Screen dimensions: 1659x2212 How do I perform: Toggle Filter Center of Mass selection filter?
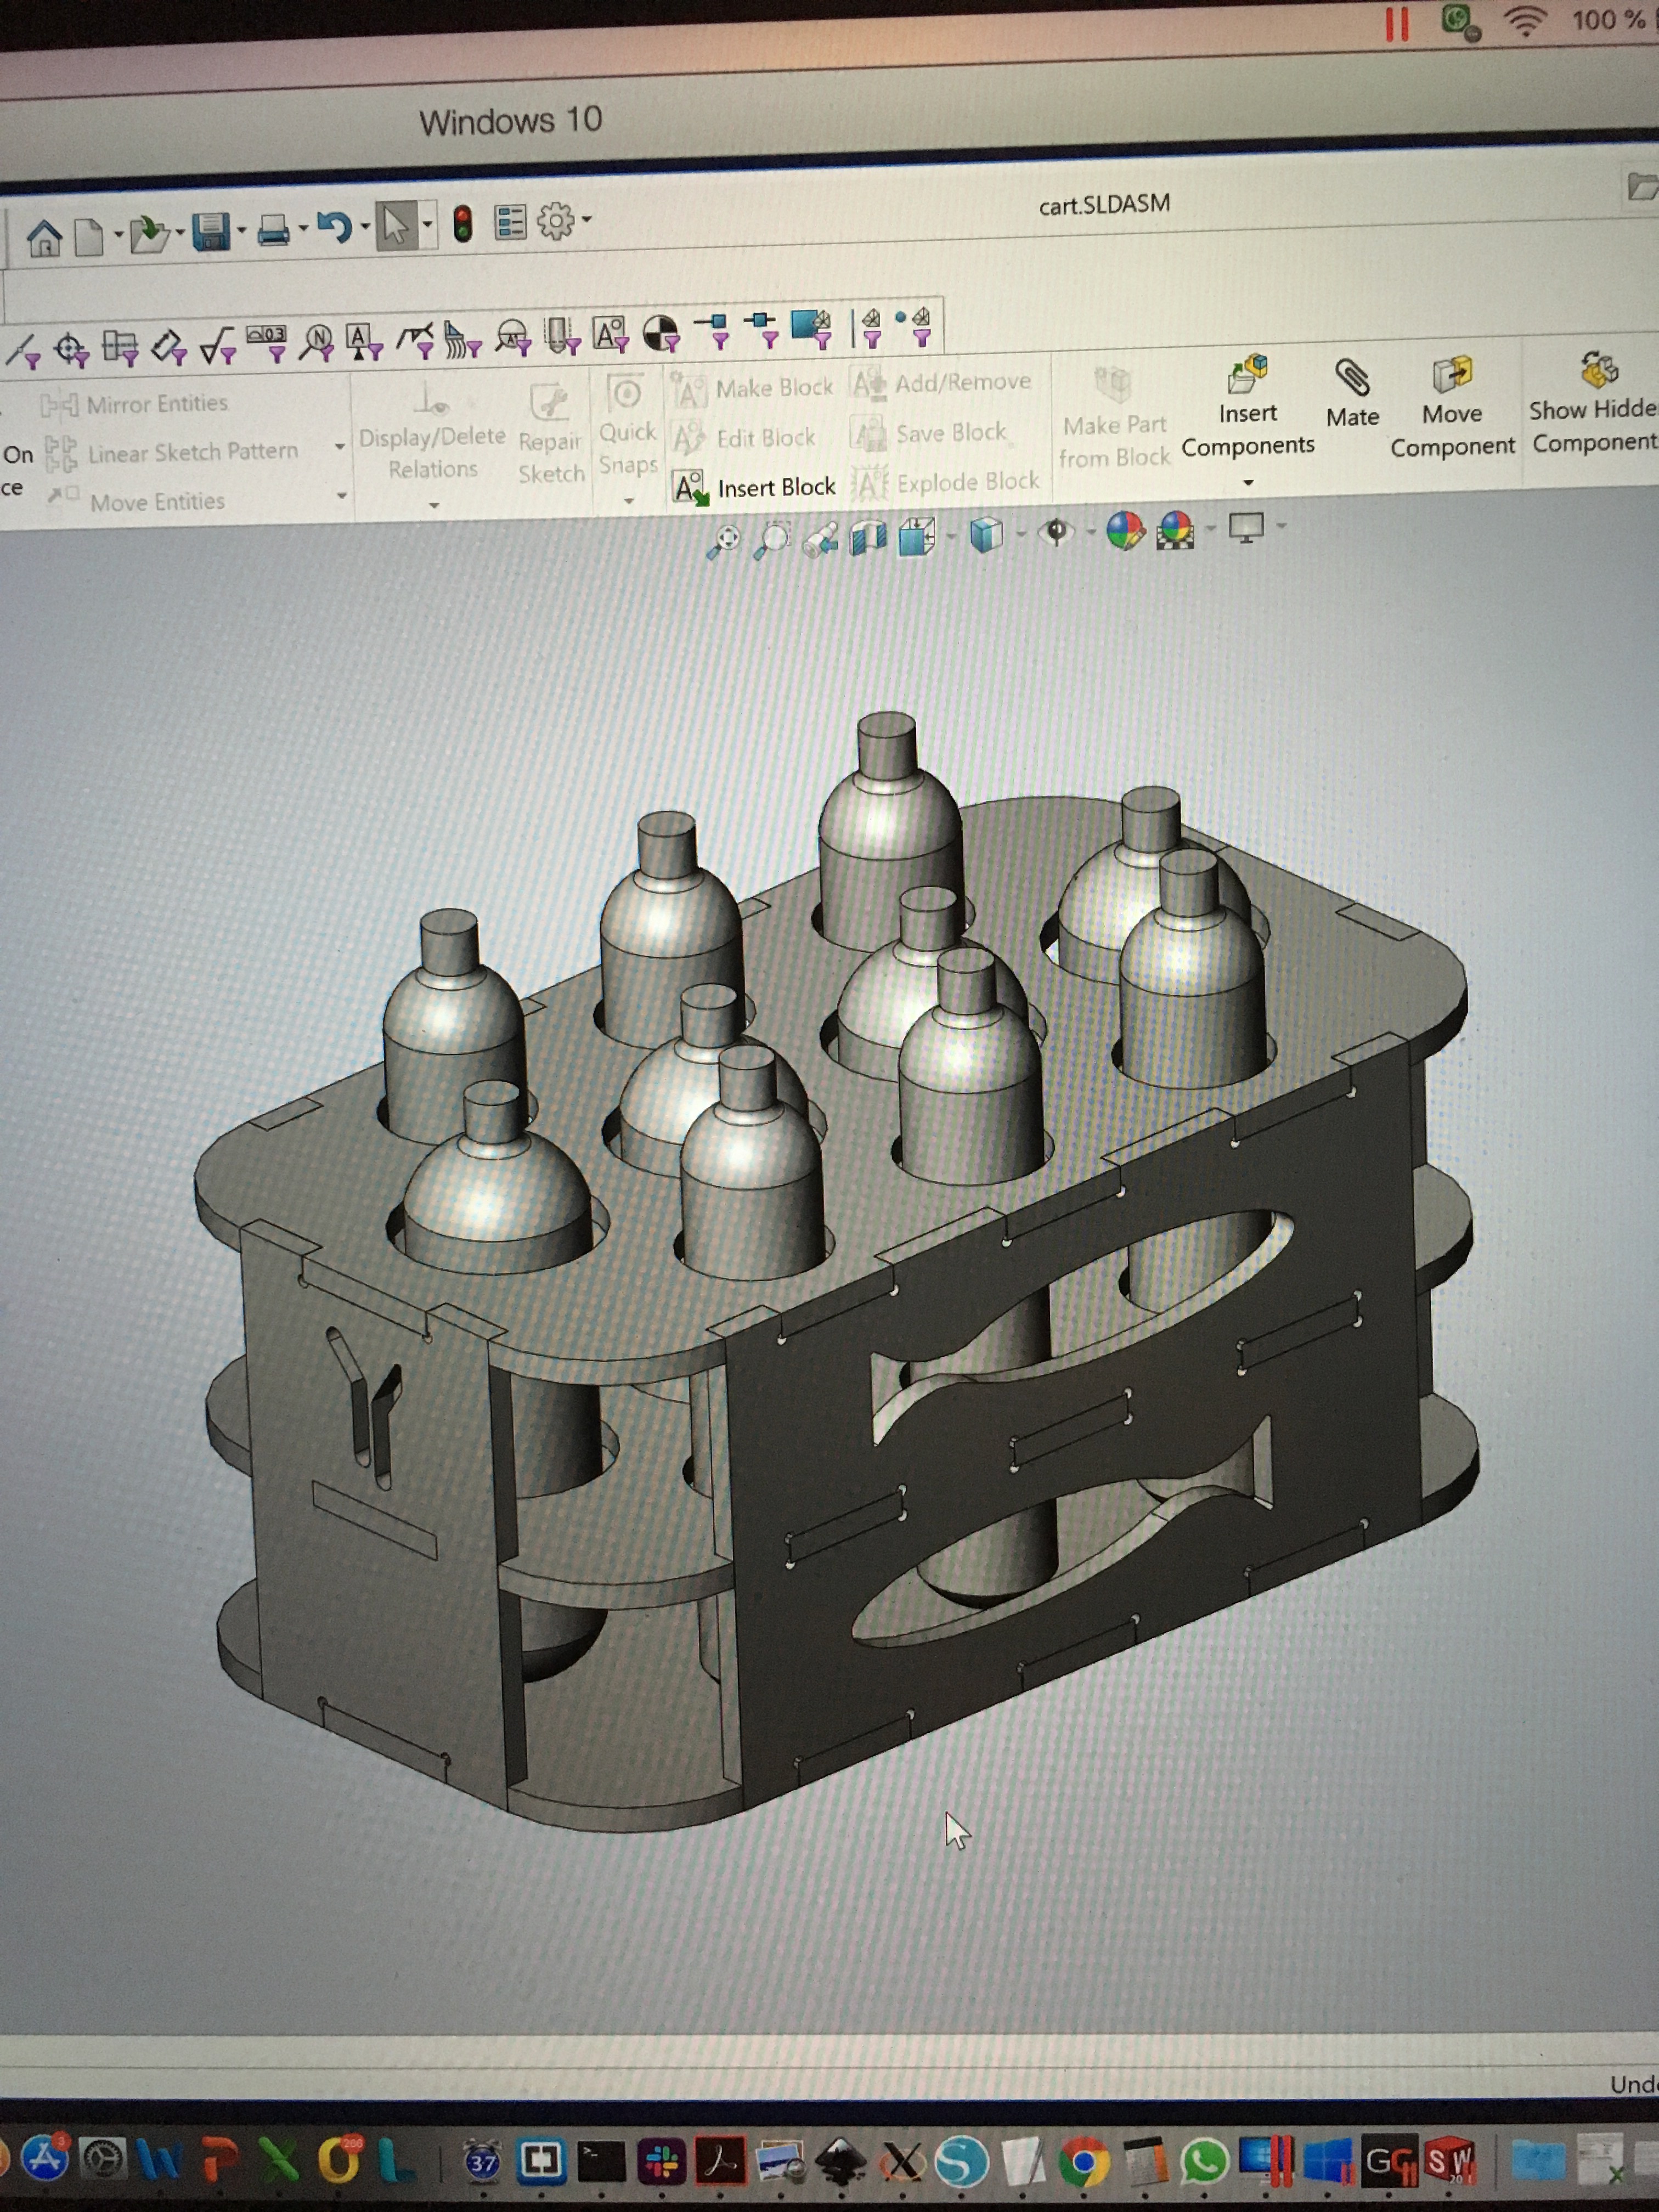click(x=661, y=334)
